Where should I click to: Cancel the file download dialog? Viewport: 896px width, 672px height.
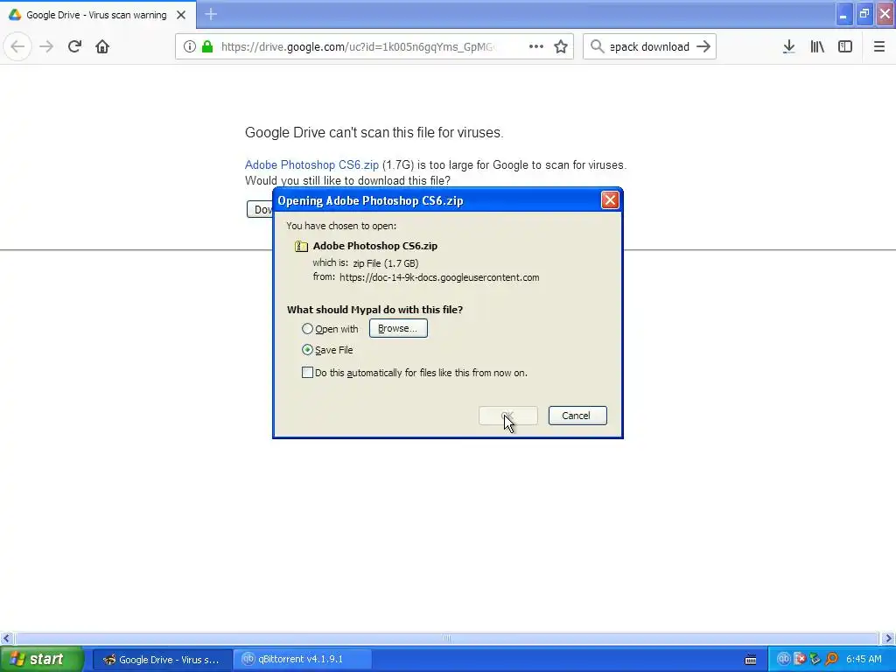pos(577,416)
